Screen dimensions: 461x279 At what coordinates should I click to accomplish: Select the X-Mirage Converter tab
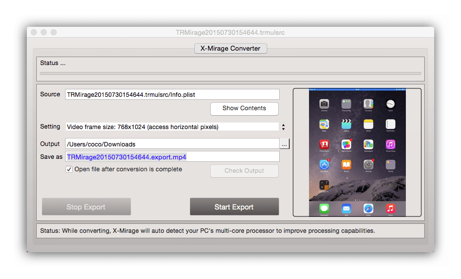230,48
